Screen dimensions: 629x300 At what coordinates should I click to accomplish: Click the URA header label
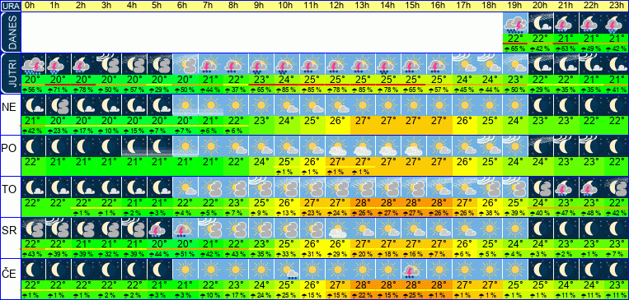coord(11,6)
